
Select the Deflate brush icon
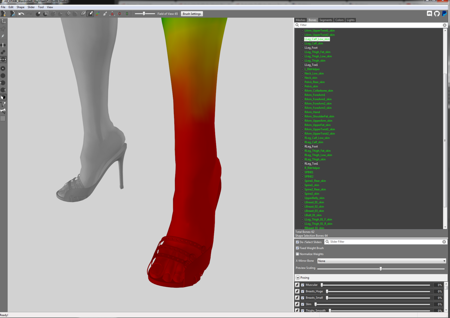click(x=61, y=14)
